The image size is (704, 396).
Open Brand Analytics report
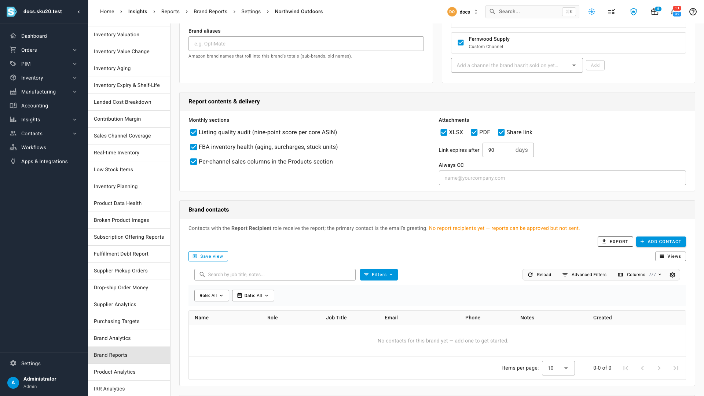129,338
